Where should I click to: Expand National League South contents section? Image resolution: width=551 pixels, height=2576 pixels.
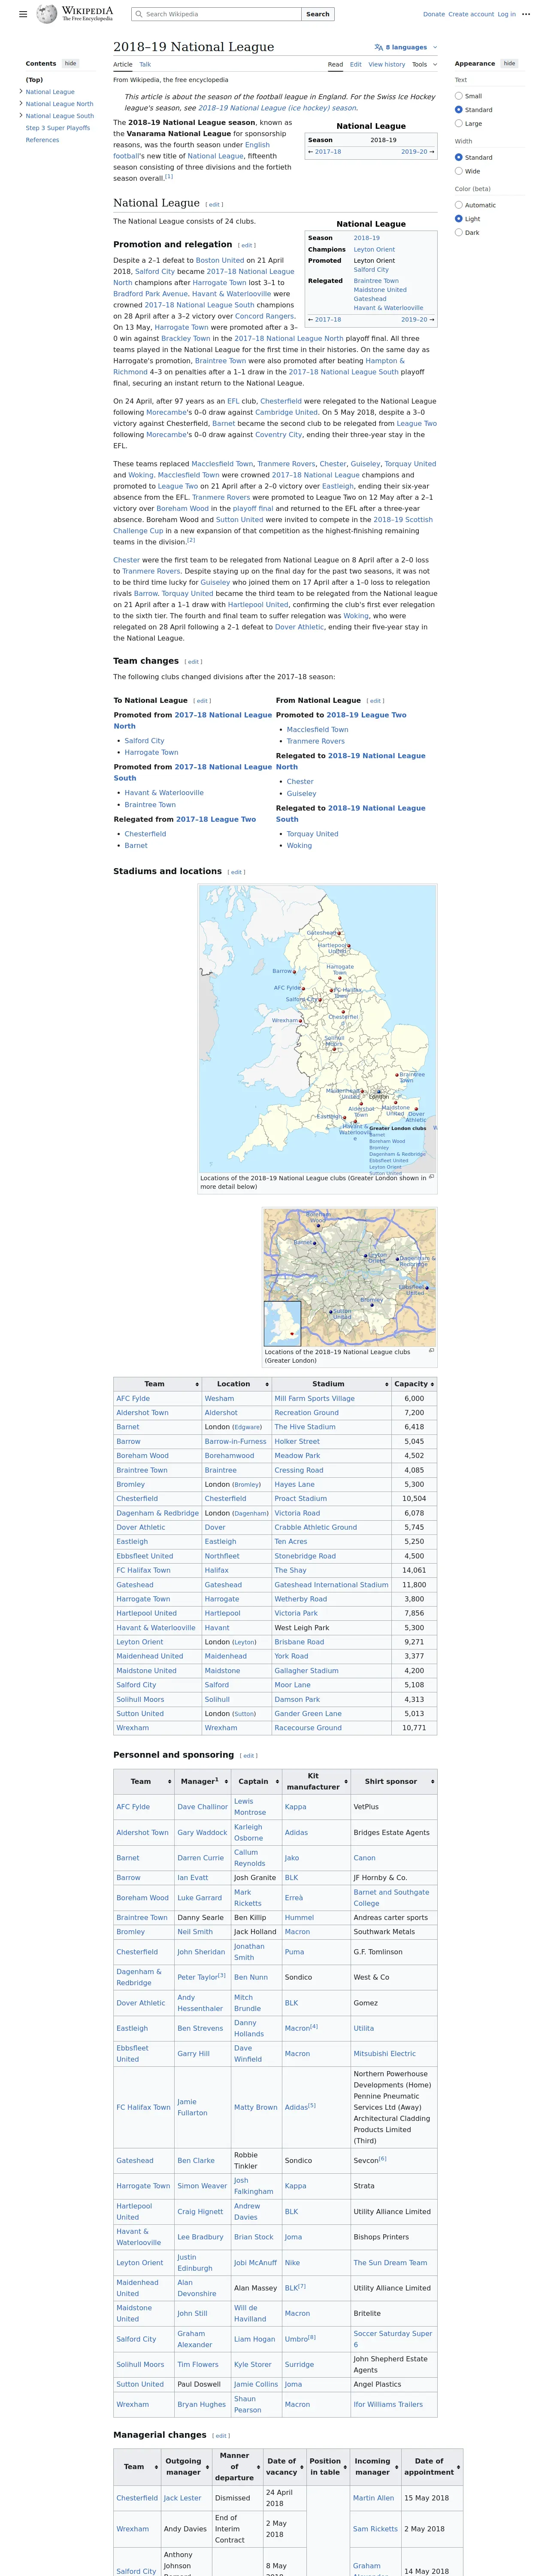click(x=21, y=116)
